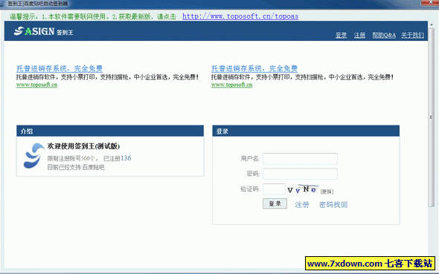Click the window title bar app icon
439x274 pixels.
2,4
